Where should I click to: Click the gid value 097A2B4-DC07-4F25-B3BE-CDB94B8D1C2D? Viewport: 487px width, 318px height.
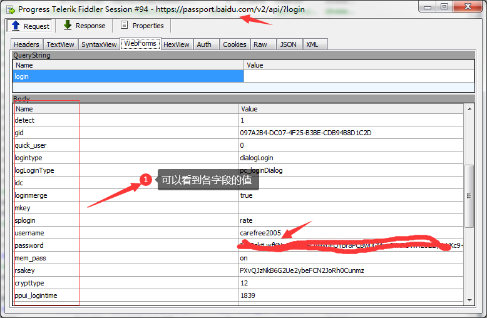click(x=305, y=133)
